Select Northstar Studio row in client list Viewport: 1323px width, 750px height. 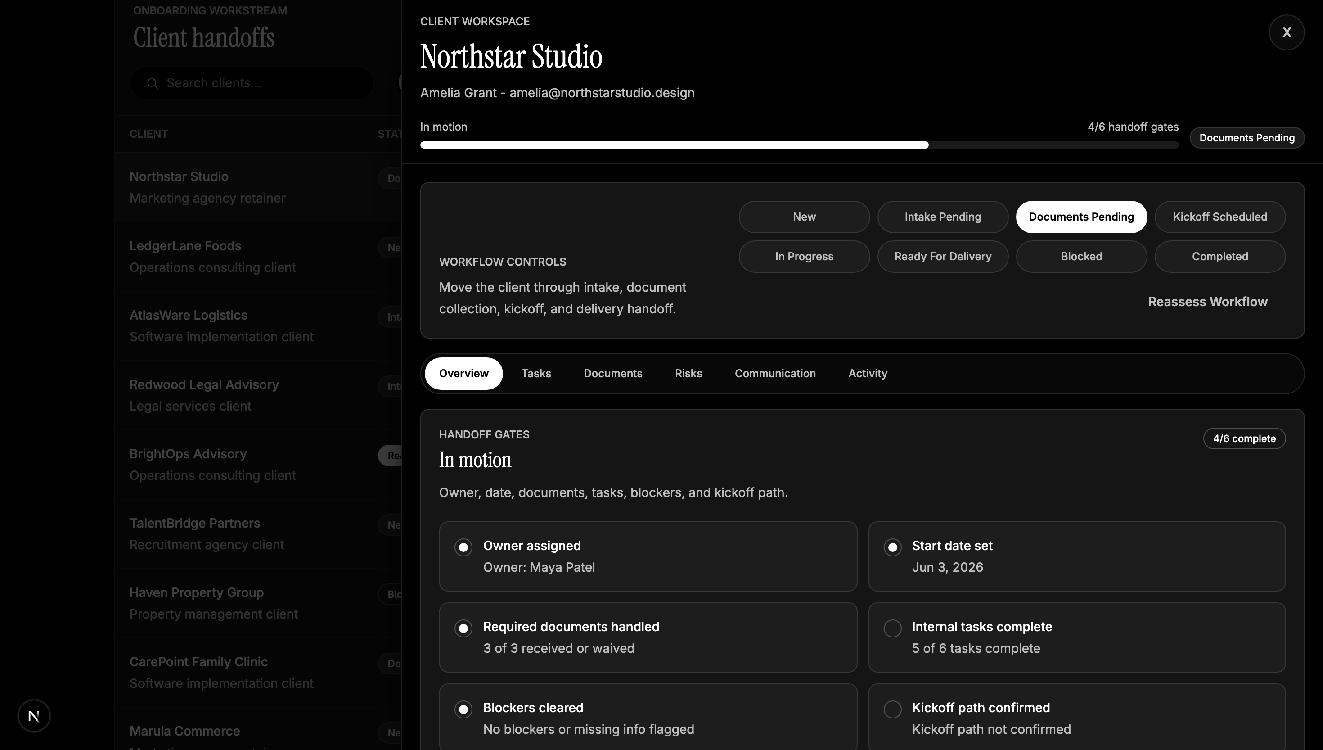258,187
